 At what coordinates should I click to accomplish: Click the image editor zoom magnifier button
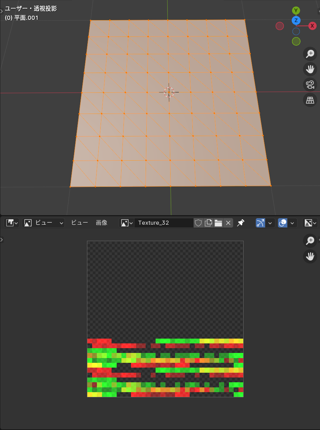coord(310,240)
